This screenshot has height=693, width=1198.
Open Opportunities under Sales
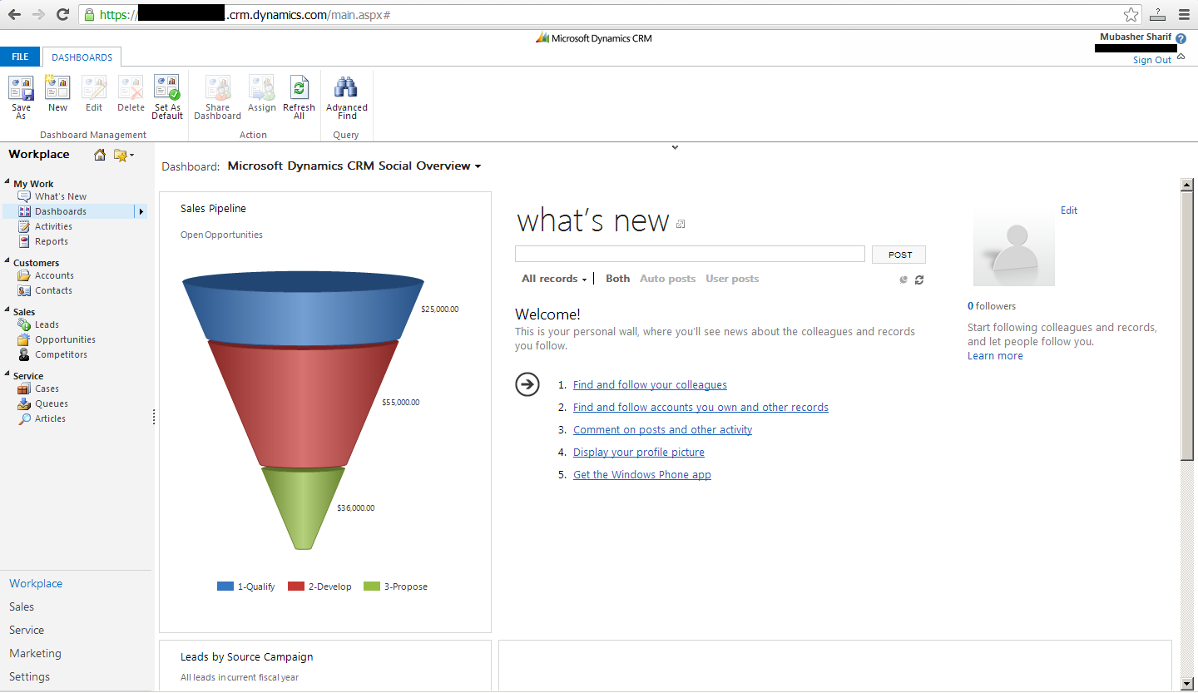[x=65, y=339]
